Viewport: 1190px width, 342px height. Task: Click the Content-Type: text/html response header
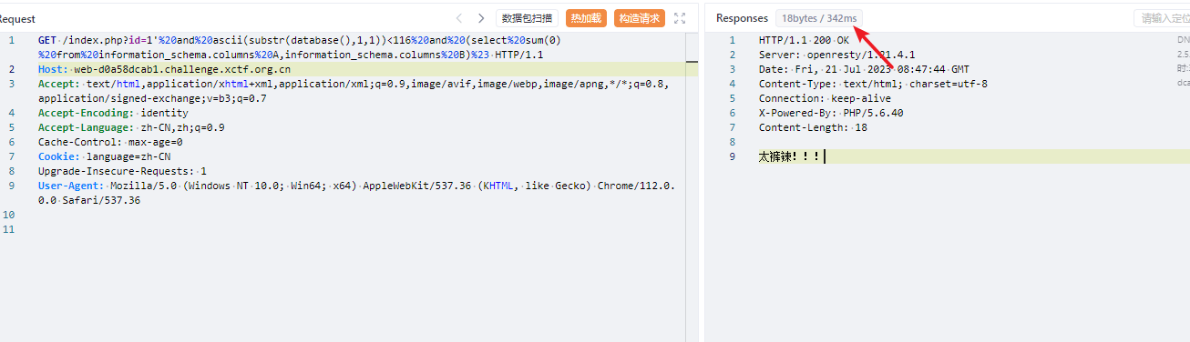pos(873,84)
